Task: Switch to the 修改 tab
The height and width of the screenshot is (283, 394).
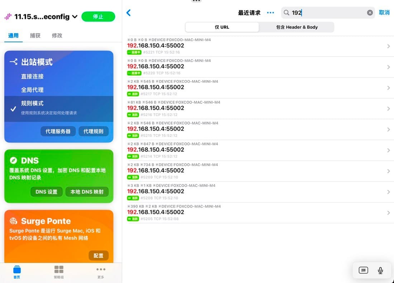Action: 57,35
